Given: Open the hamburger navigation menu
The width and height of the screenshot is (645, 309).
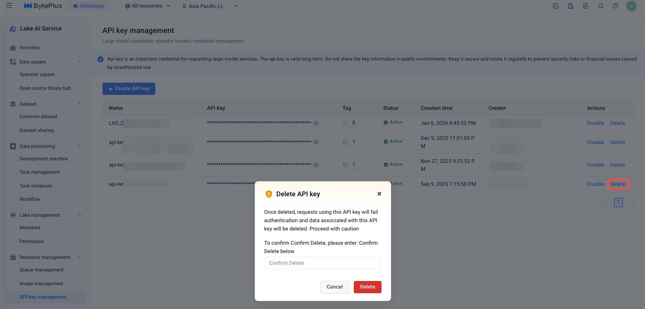Looking at the screenshot, I should [x=9, y=6].
